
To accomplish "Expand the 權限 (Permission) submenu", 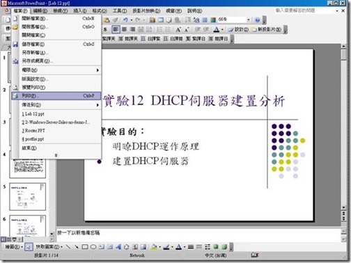I will (x=56, y=70).
